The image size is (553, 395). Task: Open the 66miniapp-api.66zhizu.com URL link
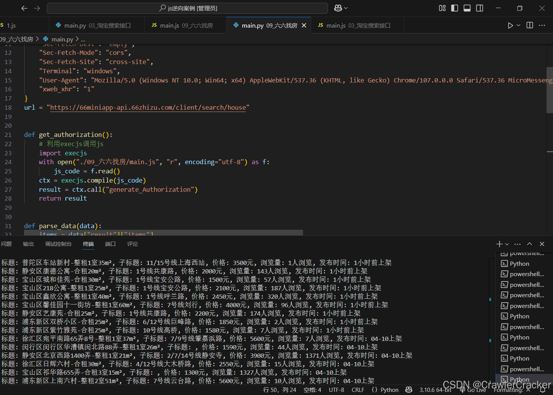(x=148, y=107)
